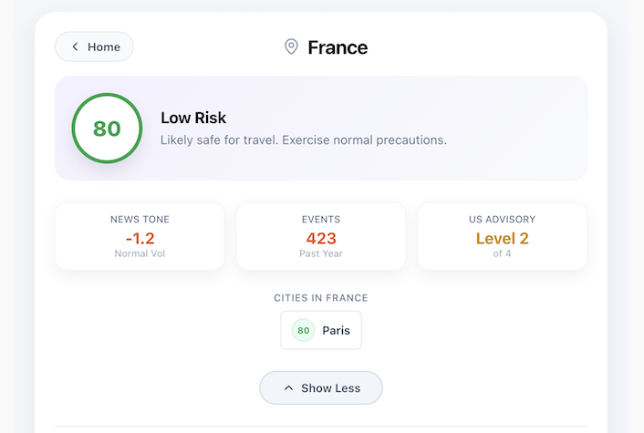Click the Past Year label under Events

pos(321,253)
